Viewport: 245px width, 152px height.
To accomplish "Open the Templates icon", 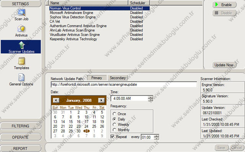I will [x=21, y=63].
